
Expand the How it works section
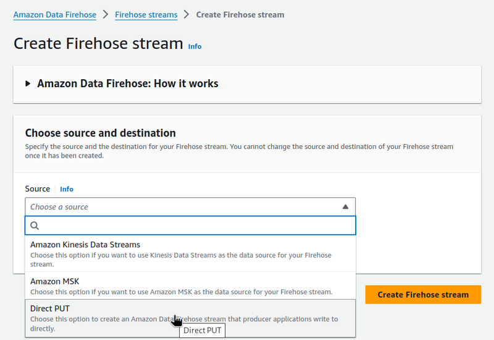[x=28, y=83]
